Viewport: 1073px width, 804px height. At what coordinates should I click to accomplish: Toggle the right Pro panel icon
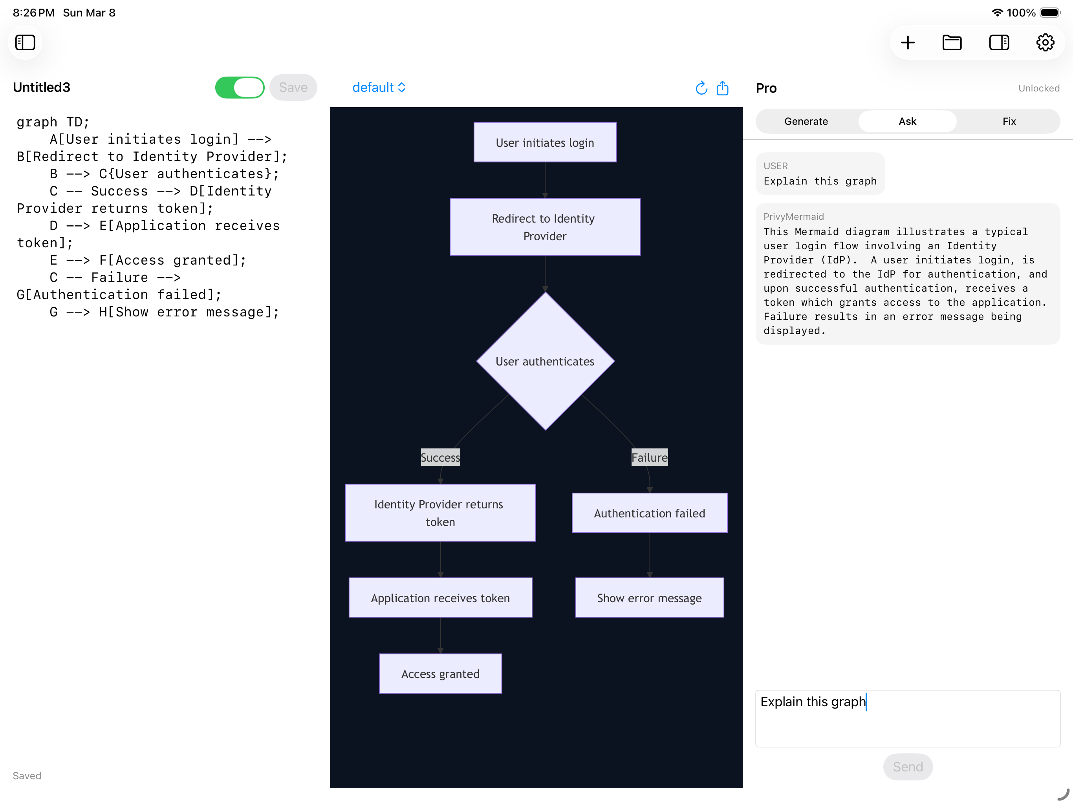click(x=999, y=43)
